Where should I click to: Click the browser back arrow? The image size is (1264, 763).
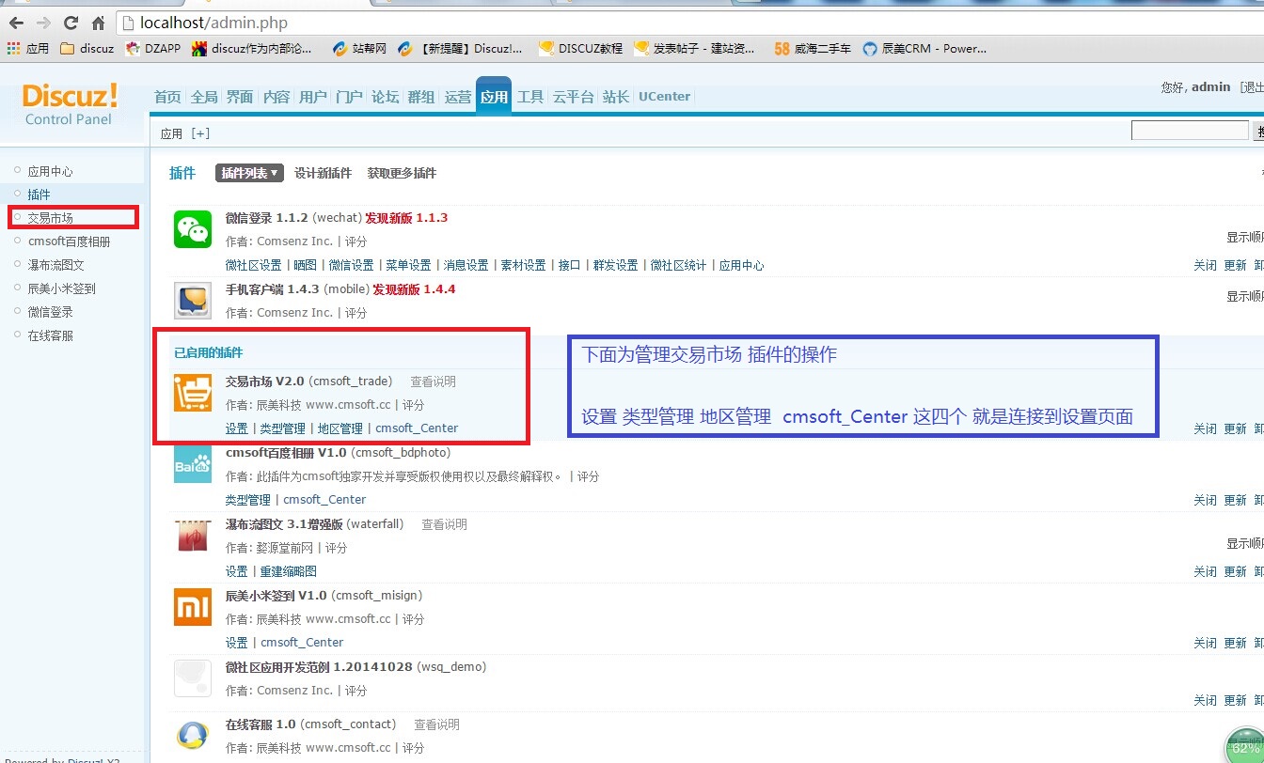coord(16,23)
